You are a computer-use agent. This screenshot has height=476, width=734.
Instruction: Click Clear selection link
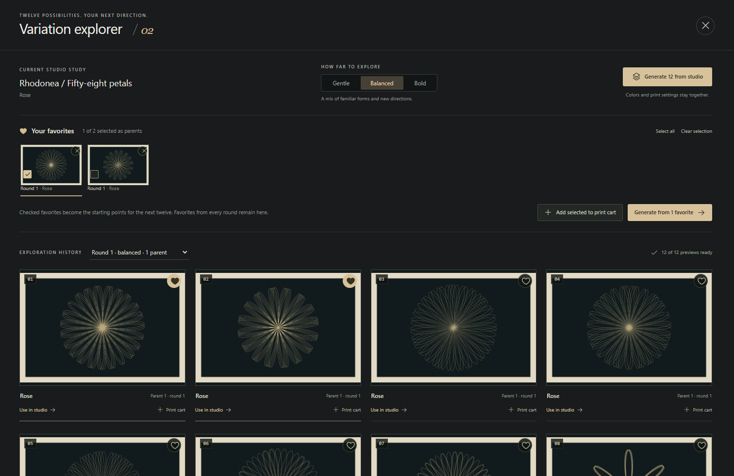click(697, 131)
